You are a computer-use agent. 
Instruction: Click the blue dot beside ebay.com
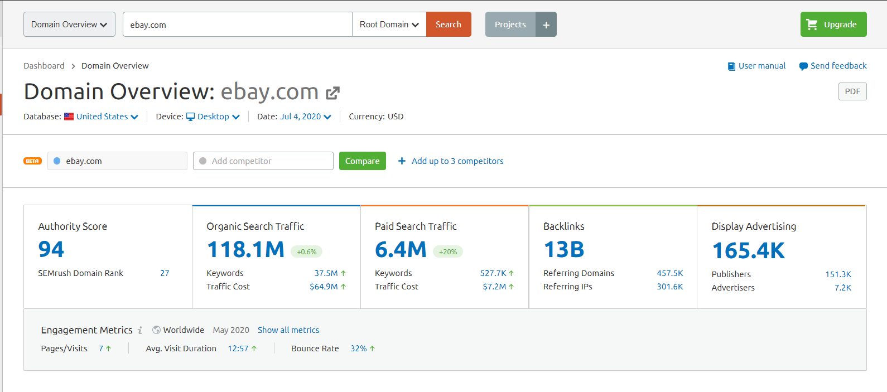pos(57,161)
